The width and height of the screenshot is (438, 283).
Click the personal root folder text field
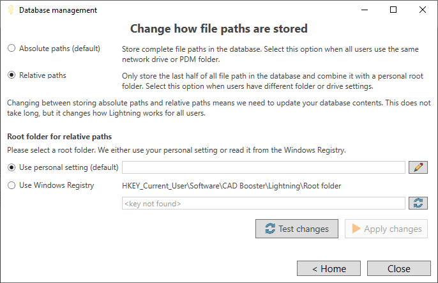[x=264, y=167]
